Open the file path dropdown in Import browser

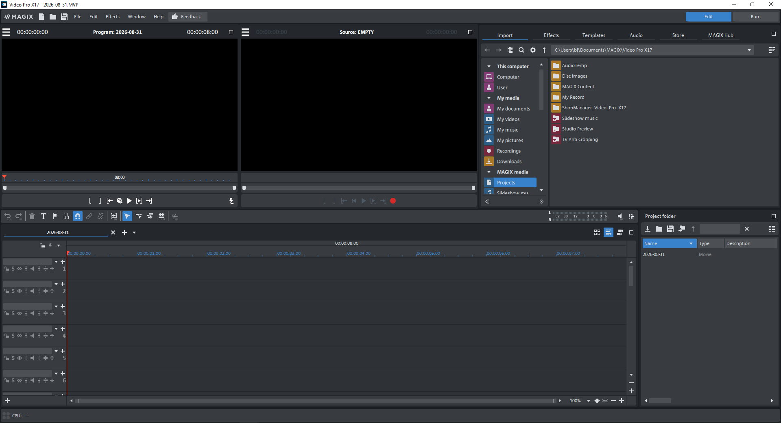coord(749,50)
